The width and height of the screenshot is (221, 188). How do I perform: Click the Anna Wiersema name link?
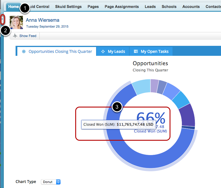click(42, 20)
